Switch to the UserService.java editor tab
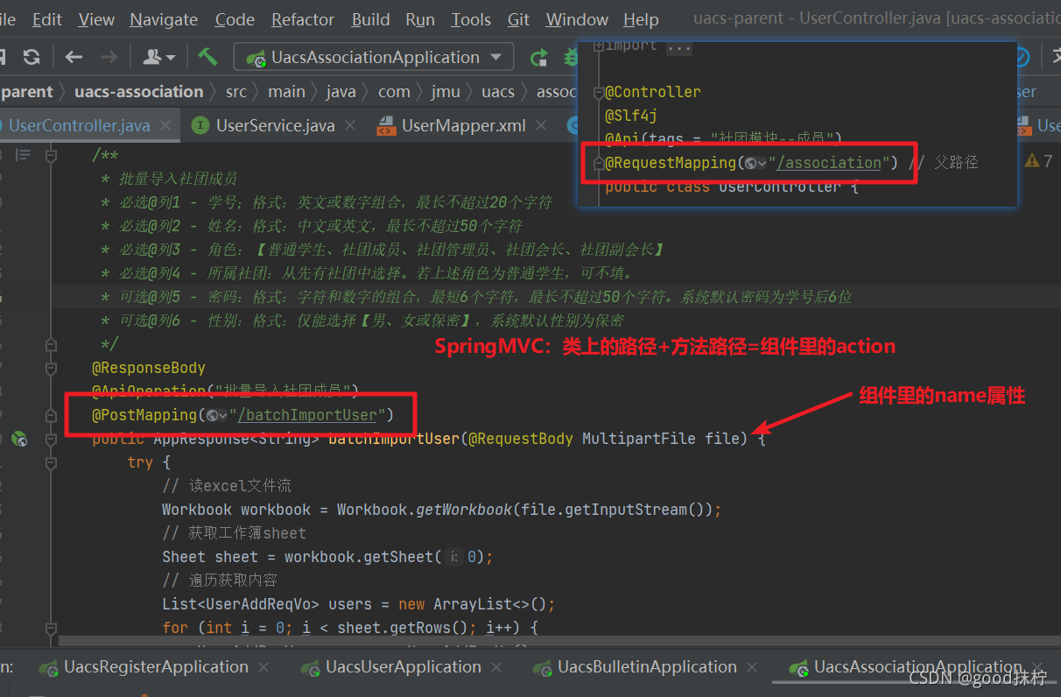Viewport: 1061px width, 697px height. (x=275, y=126)
